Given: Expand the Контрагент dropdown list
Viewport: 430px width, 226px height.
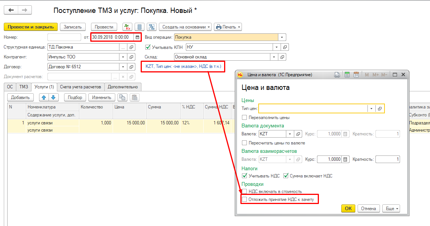Looking at the screenshot, I should coord(123,57).
